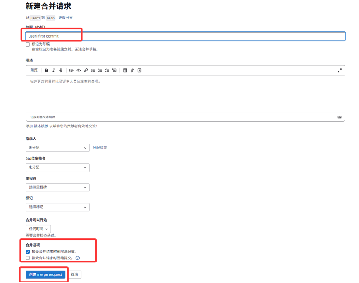Insert a table in description
This screenshot has height=283, width=359.
tap(125, 71)
